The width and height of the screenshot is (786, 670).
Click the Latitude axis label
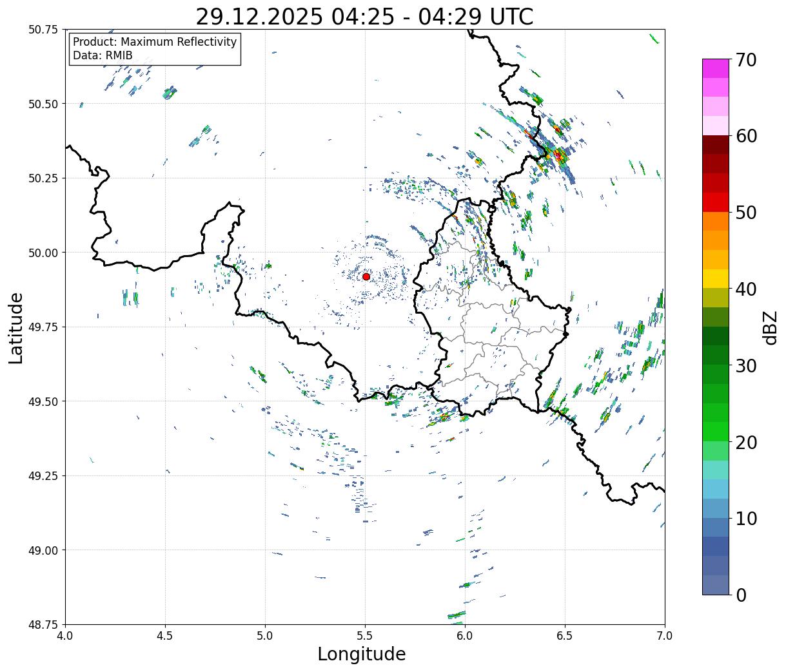point(16,327)
